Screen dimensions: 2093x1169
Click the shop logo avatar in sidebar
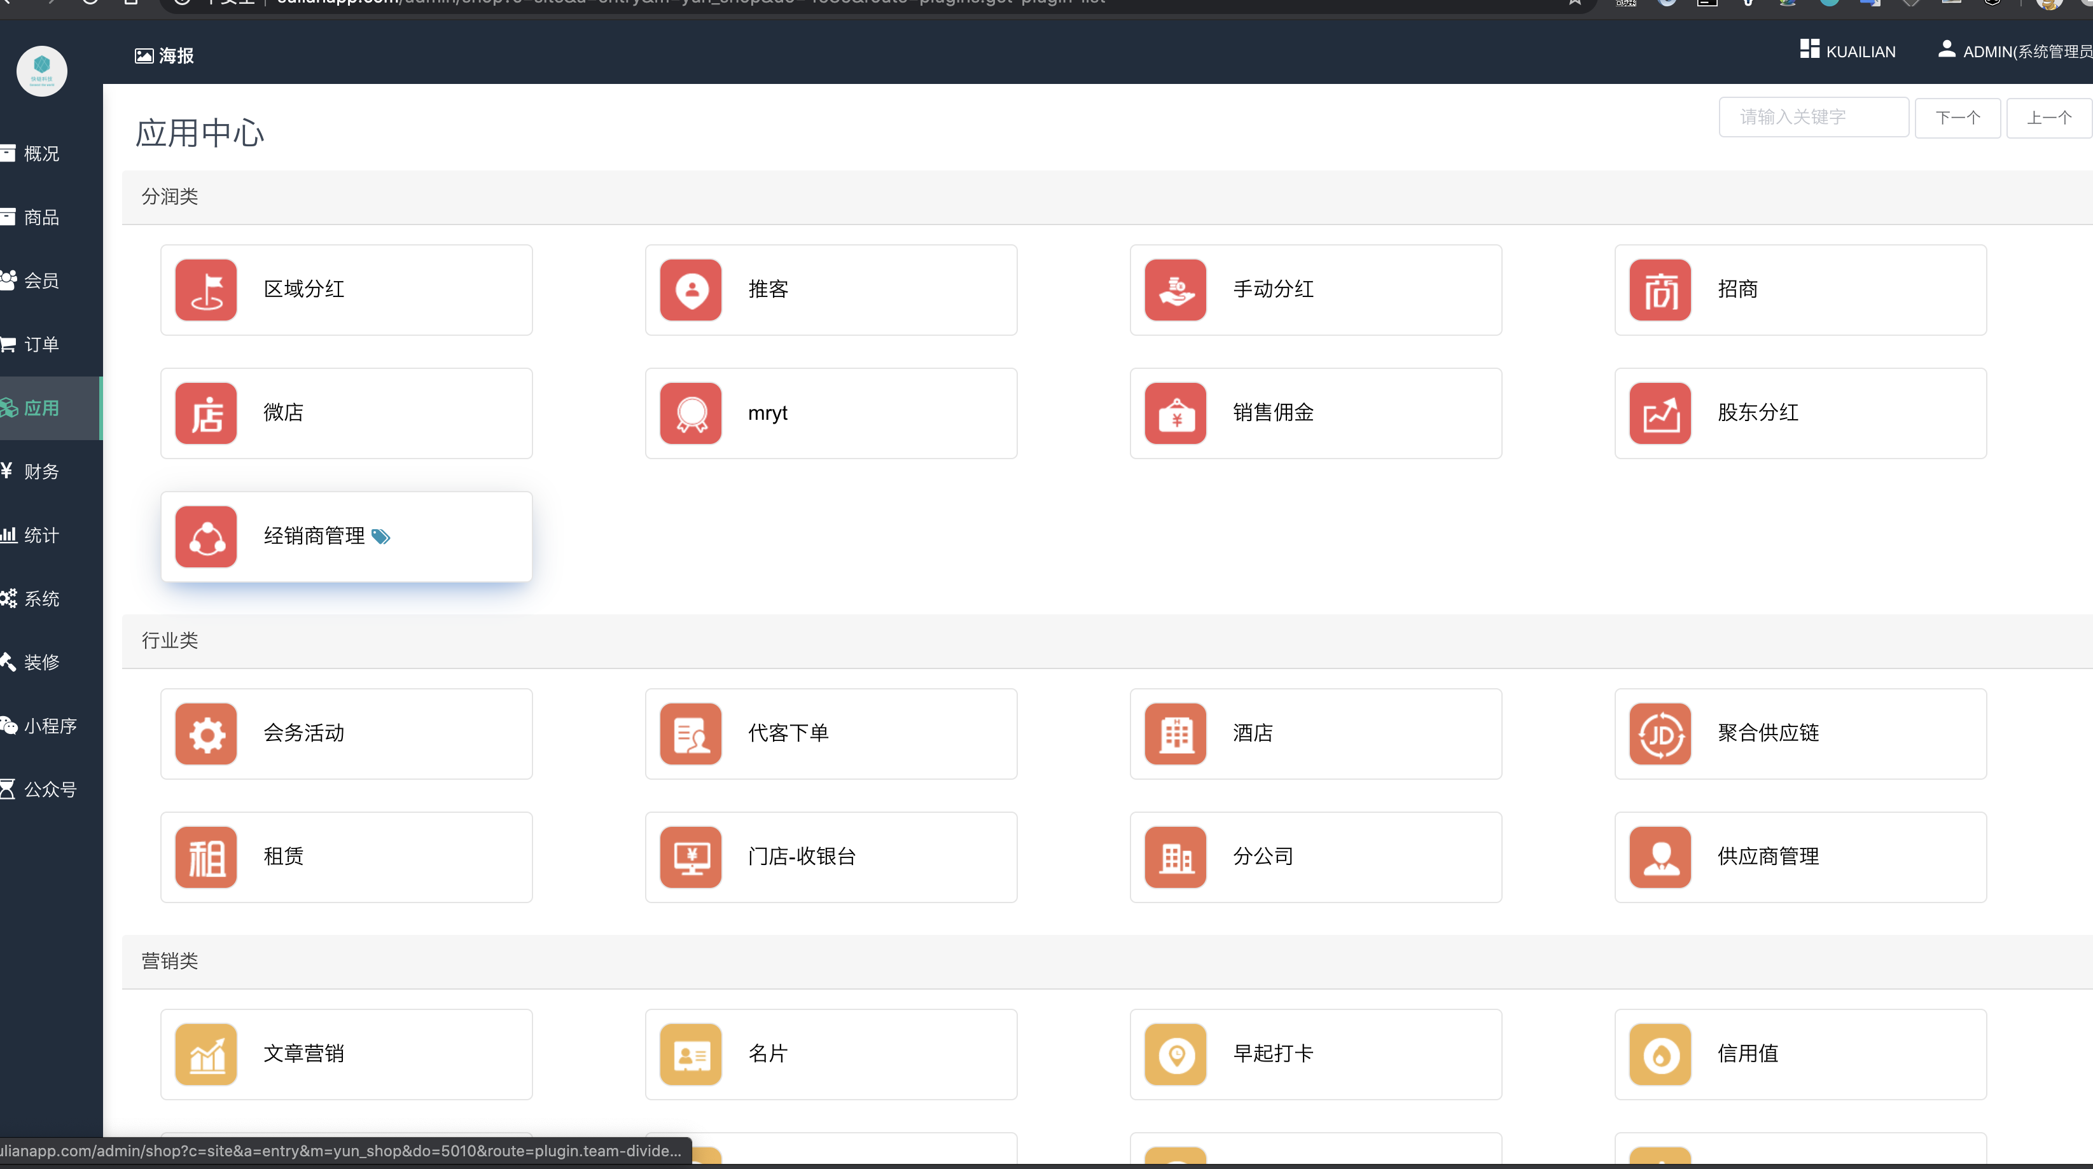(41, 71)
